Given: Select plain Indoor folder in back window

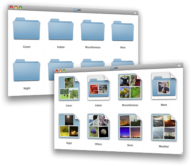Looking at the screenshot, I should pos(61,29).
